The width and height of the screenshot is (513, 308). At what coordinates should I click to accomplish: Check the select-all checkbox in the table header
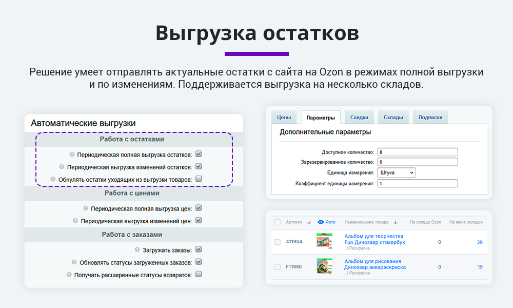point(278,222)
